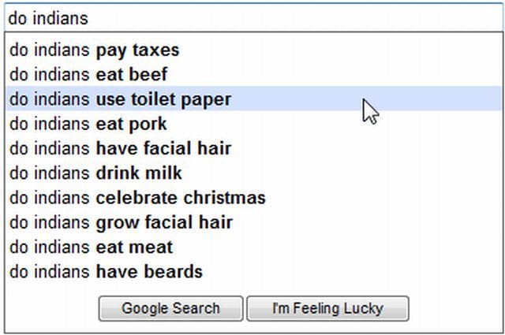
Task: Select the suggestion about Christmas
Action: click(137, 198)
